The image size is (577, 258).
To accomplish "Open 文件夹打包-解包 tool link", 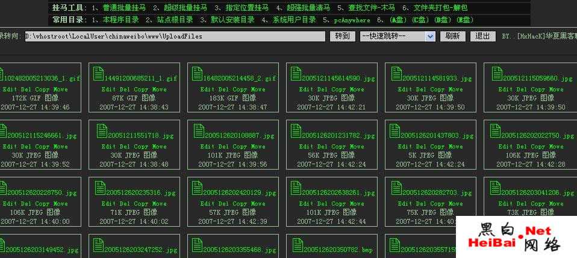I will [440, 7].
